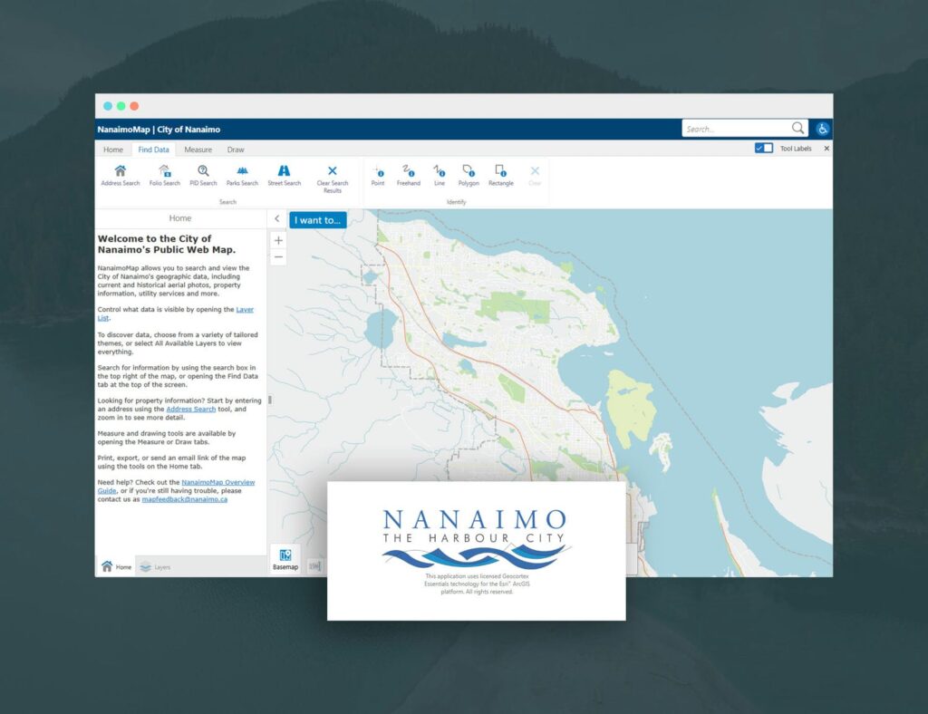
Task: Pick the Rectangle identify tool
Action: click(500, 175)
